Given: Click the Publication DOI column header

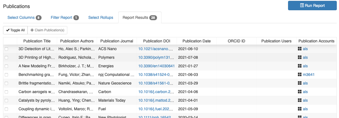Looking at the screenshot, I should tap(156, 41).
